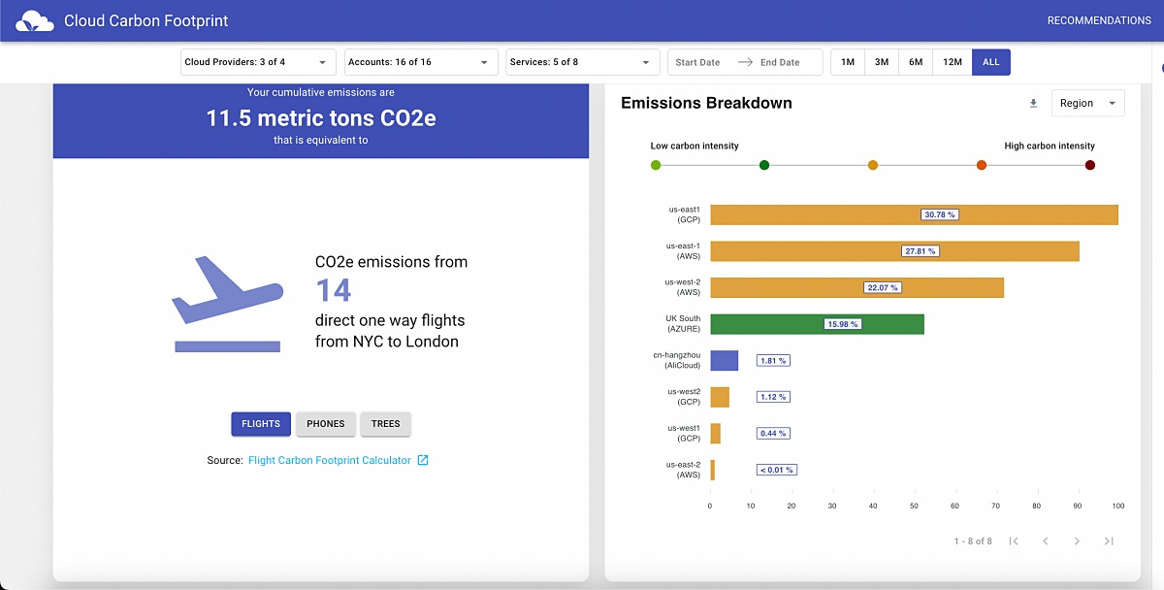Click the 1 - 8 of 8 pagination text
Screen dimensions: 1164x590
click(x=973, y=541)
